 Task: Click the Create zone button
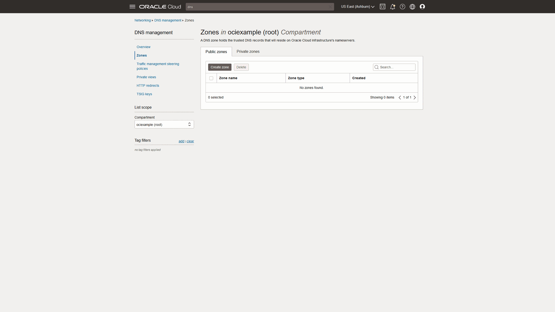pos(220,67)
